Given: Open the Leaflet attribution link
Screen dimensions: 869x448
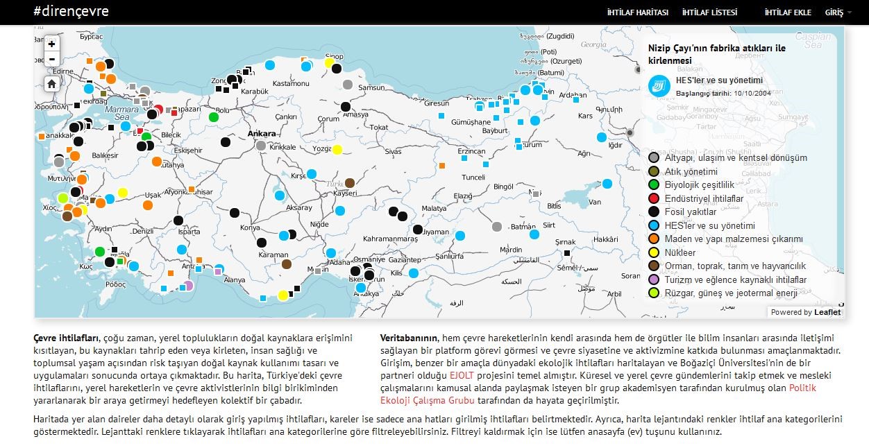Looking at the screenshot, I should [x=827, y=312].
